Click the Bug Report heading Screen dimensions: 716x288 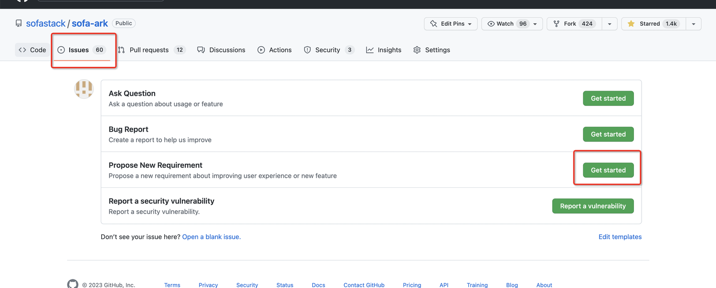pos(128,129)
